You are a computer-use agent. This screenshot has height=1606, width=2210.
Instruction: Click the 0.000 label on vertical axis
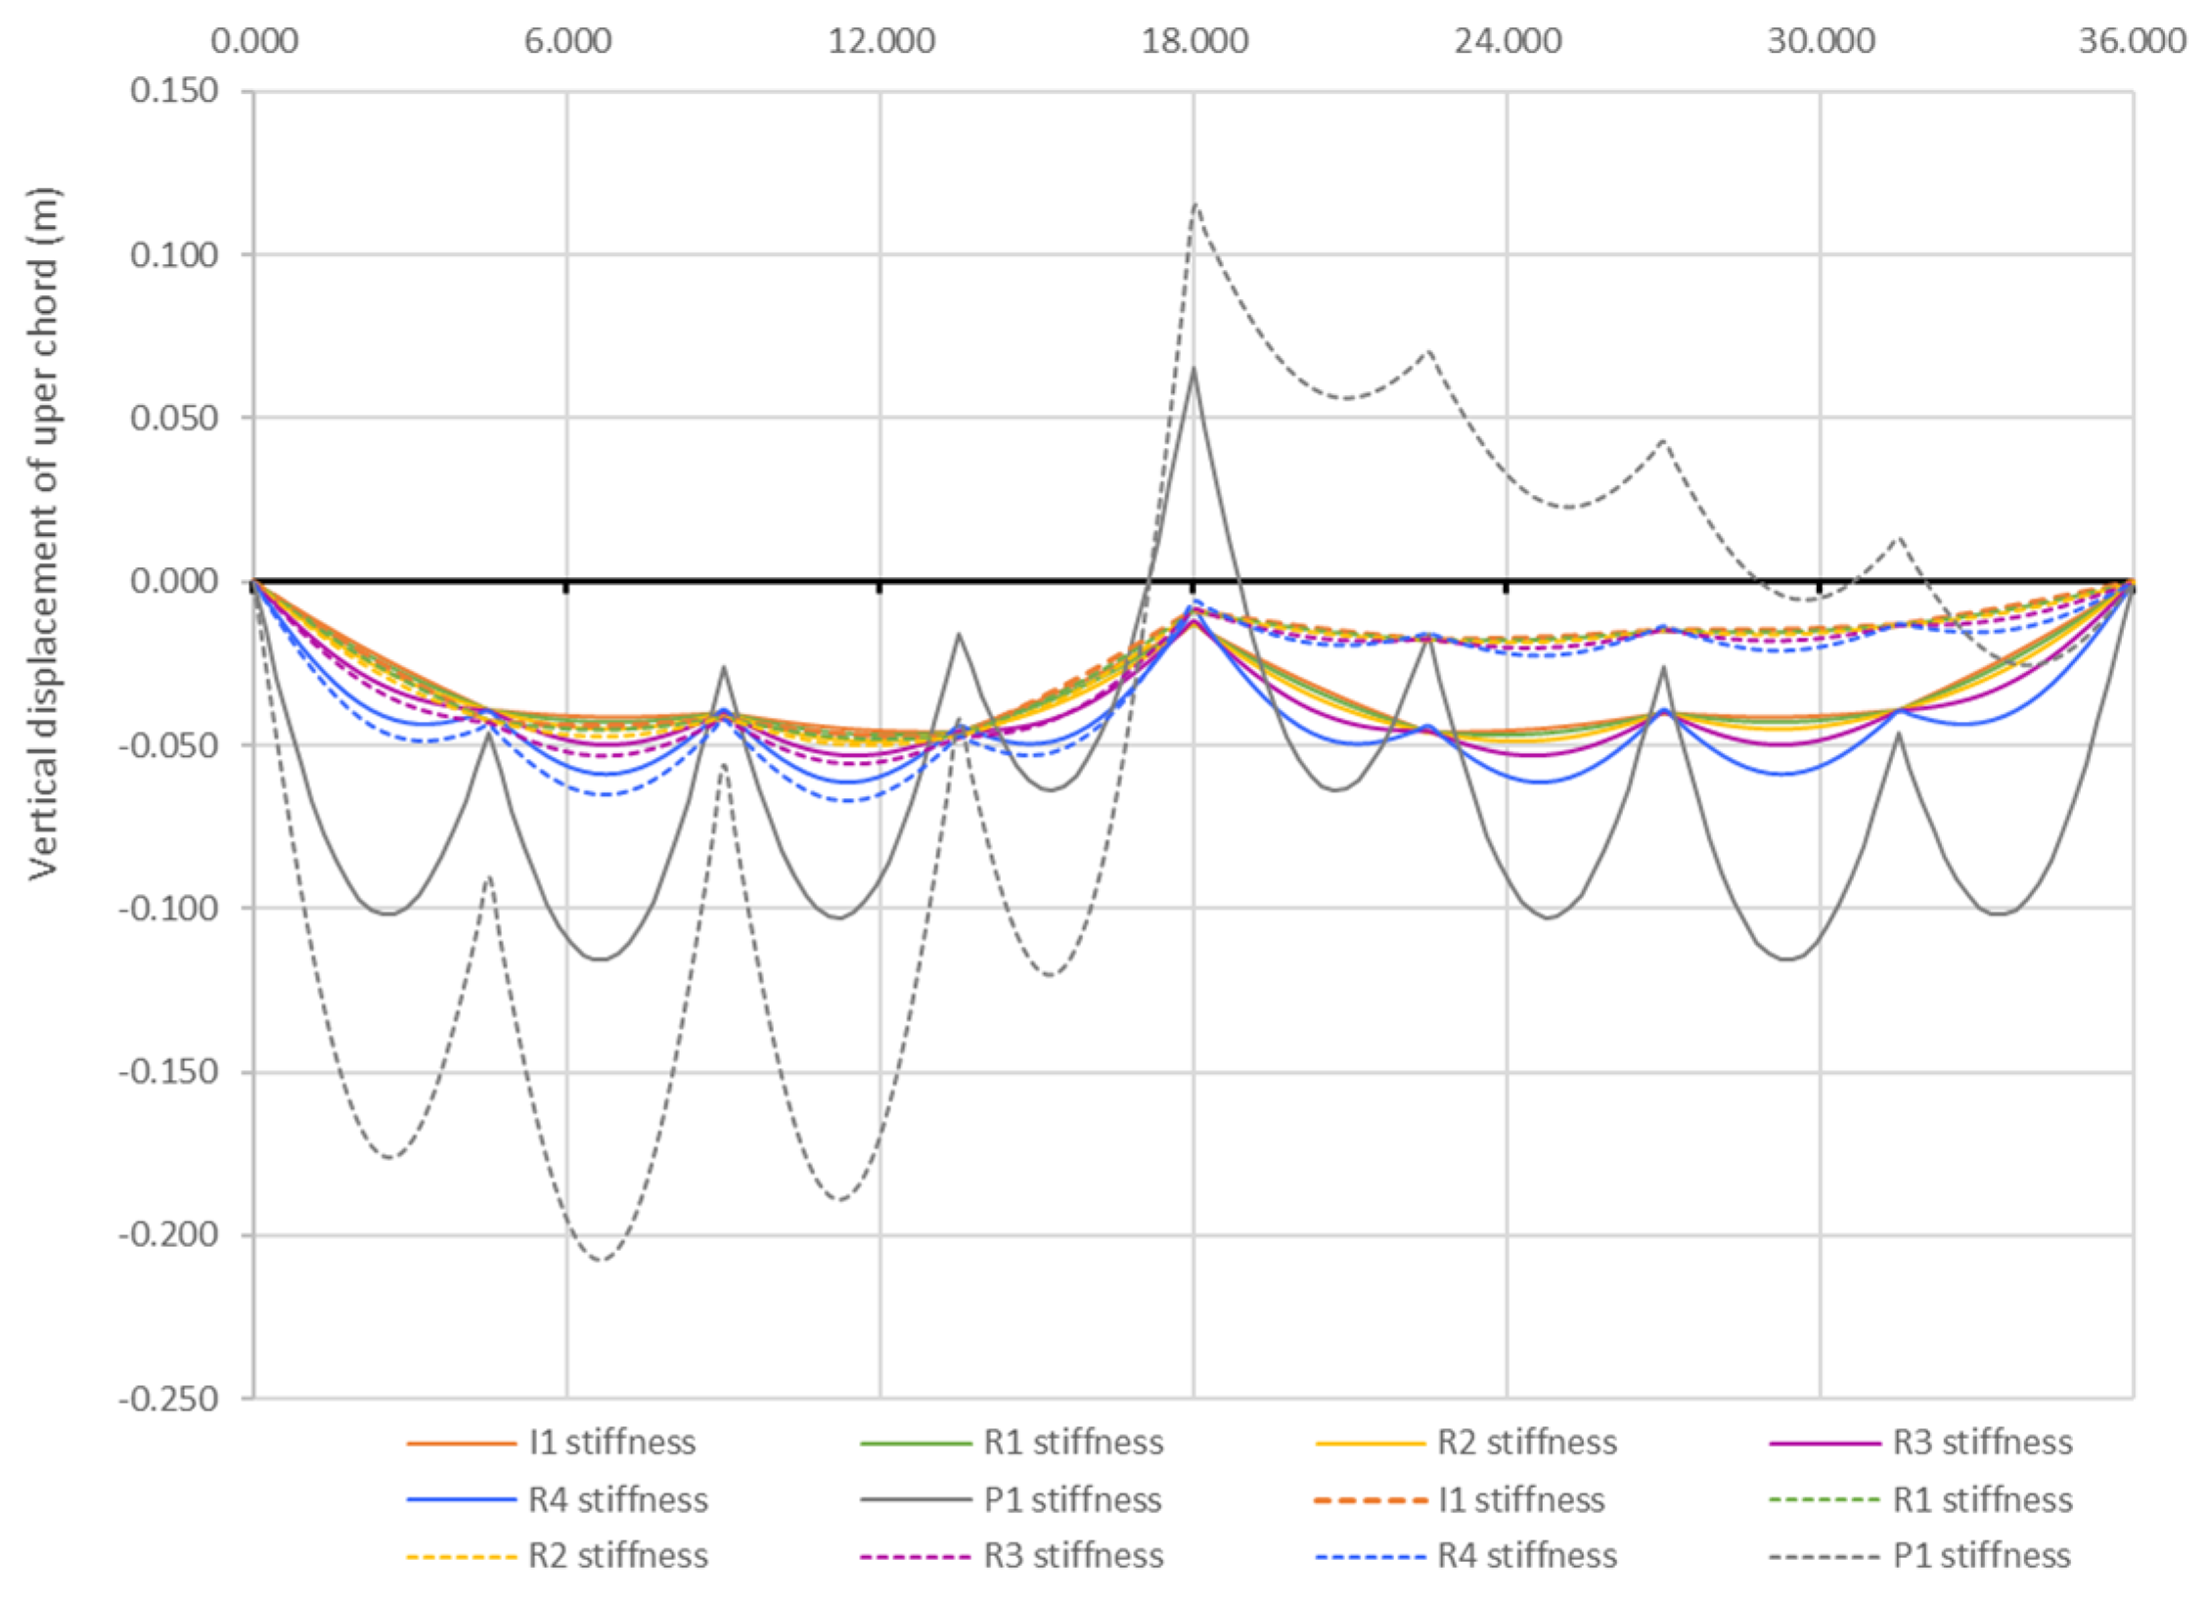tap(174, 581)
